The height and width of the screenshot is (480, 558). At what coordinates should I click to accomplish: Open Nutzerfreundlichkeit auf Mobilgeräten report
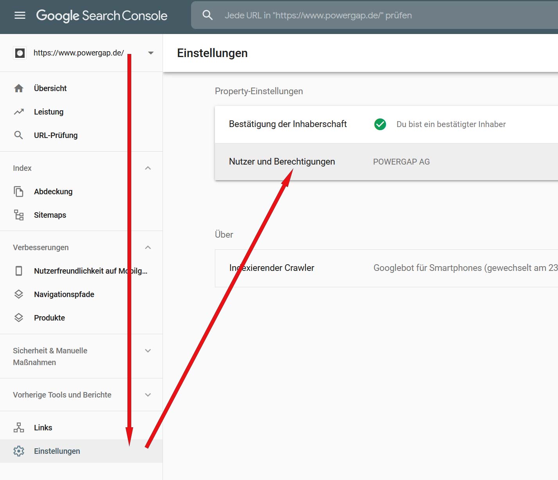81,271
